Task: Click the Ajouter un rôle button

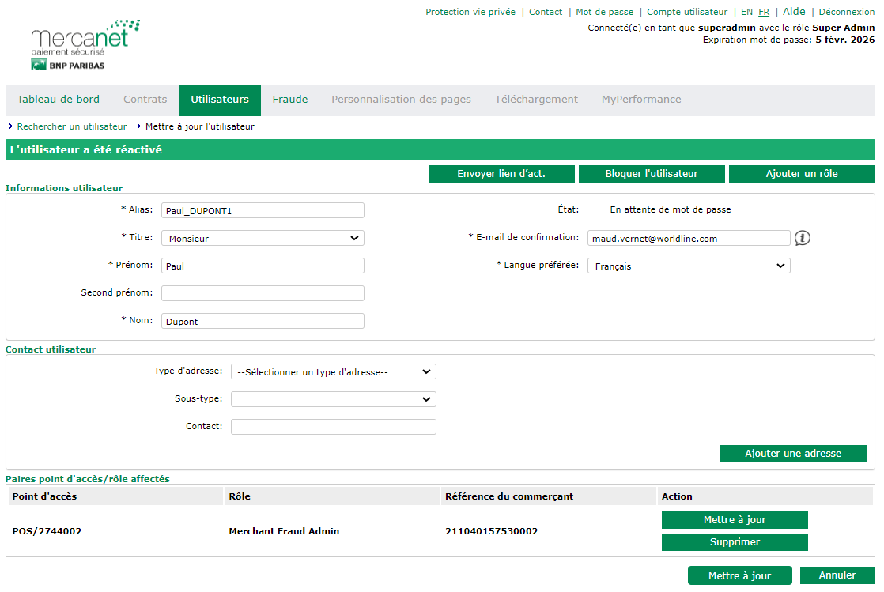Action: point(802,174)
